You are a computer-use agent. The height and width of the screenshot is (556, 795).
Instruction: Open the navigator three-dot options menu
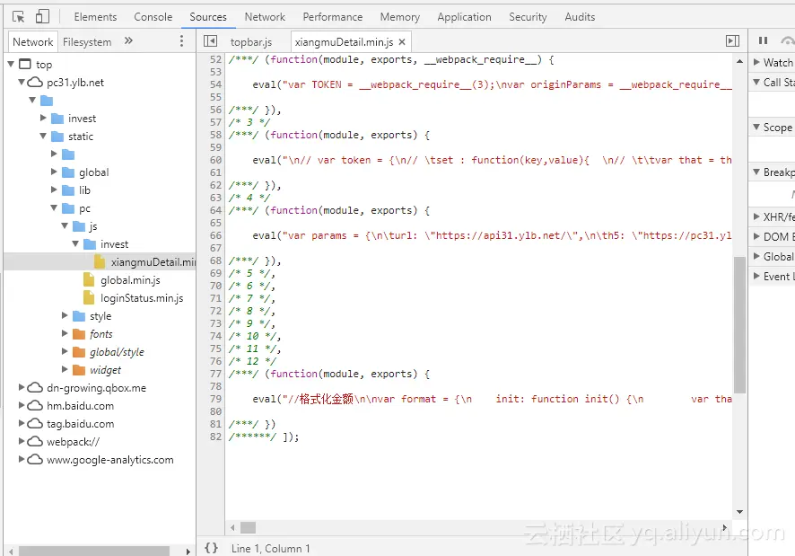[181, 41]
